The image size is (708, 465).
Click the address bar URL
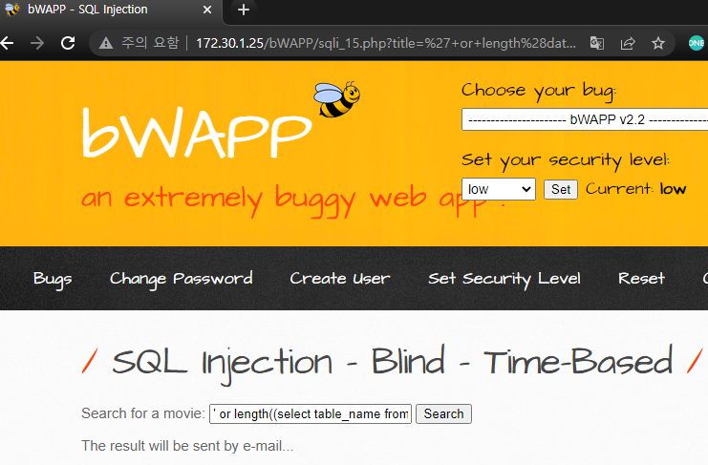386,43
